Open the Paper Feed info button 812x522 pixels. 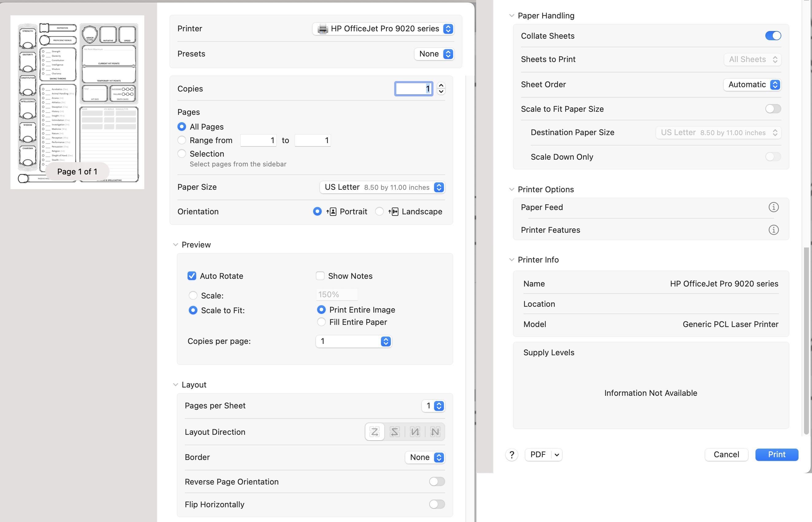coord(773,207)
